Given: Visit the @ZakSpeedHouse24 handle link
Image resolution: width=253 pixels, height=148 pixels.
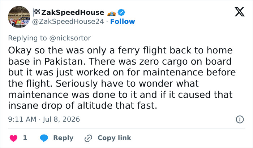Looking at the screenshot, I should point(68,21).
